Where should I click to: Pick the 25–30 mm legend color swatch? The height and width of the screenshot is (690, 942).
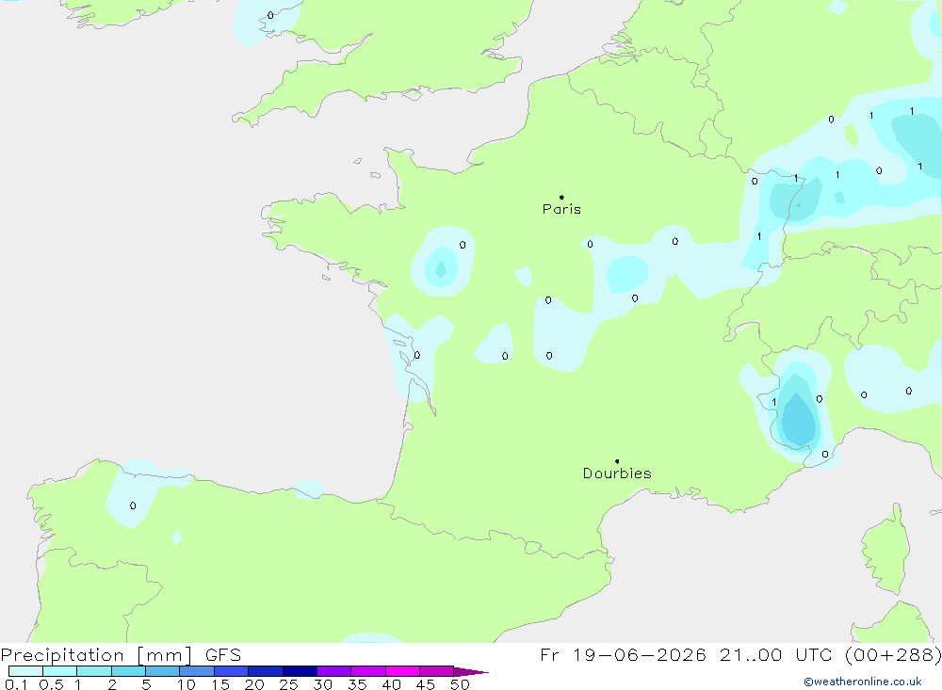[300, 671]
